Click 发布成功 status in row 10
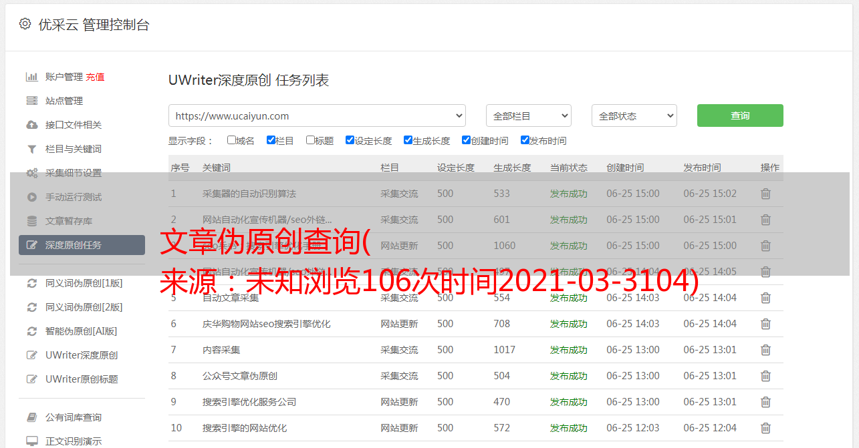This screenshot has width=859, height=448. point(569,428)
